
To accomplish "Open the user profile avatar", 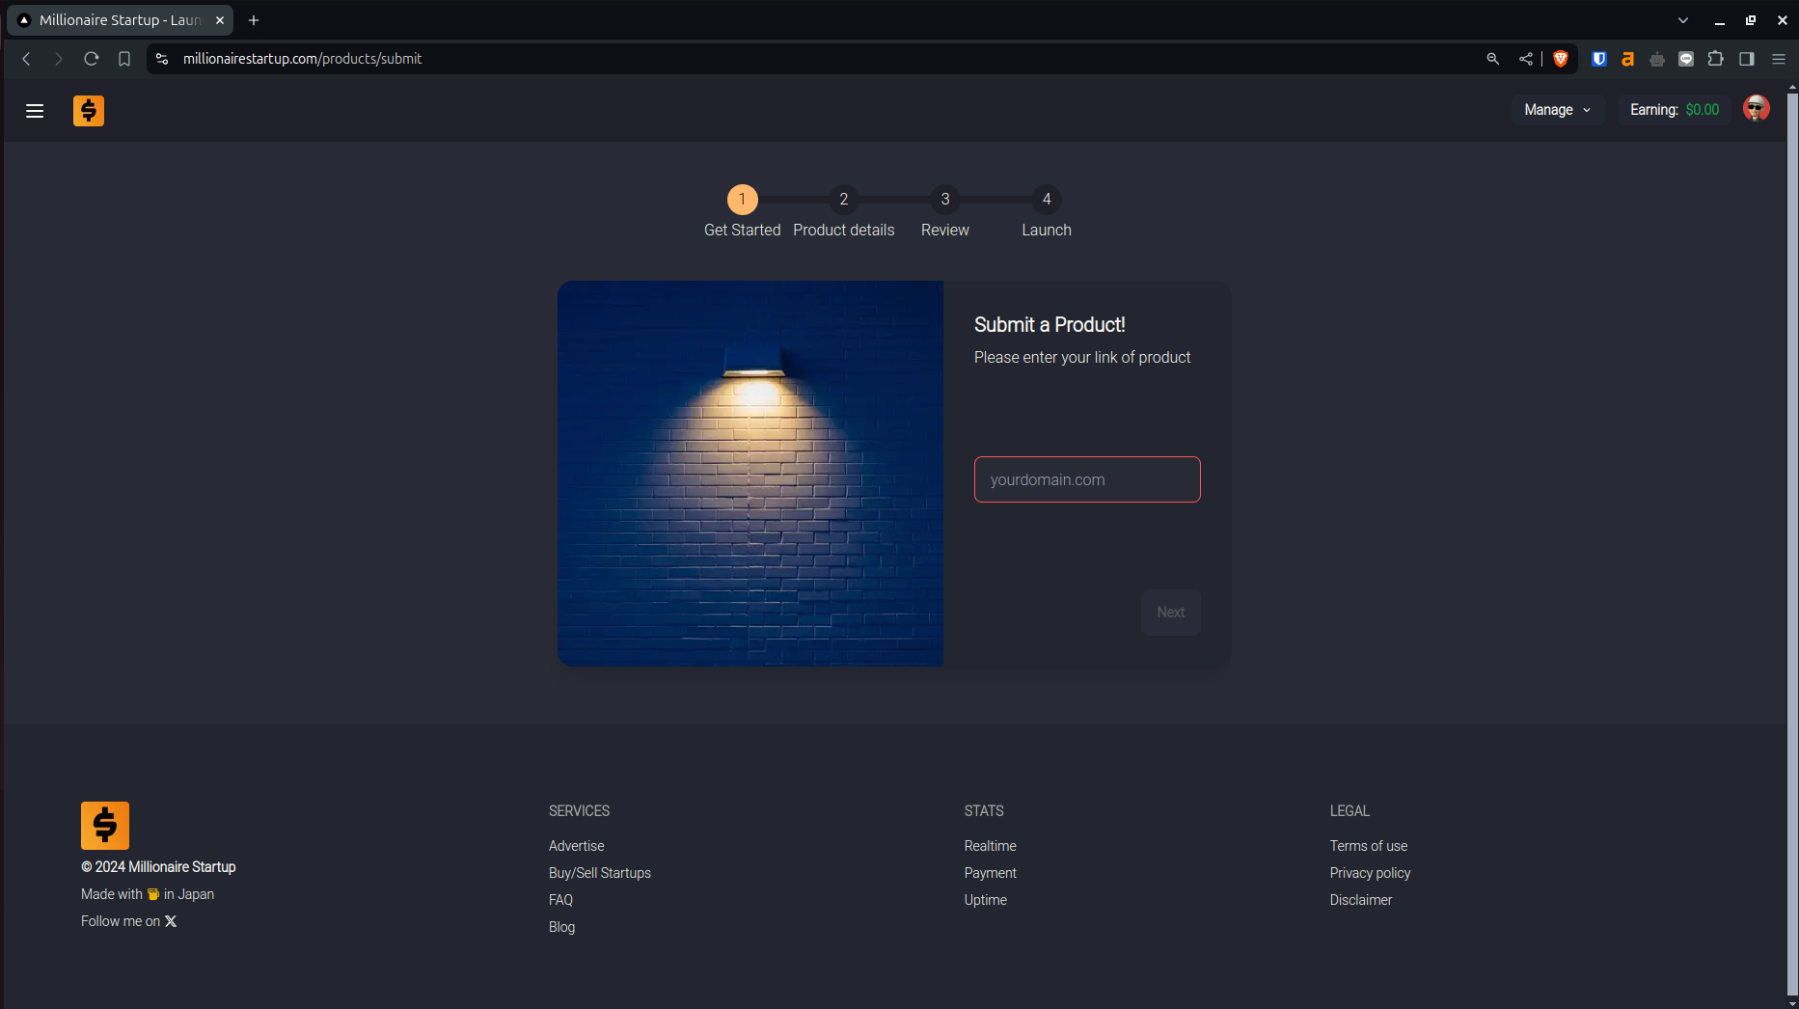I will pos(1756,109).
